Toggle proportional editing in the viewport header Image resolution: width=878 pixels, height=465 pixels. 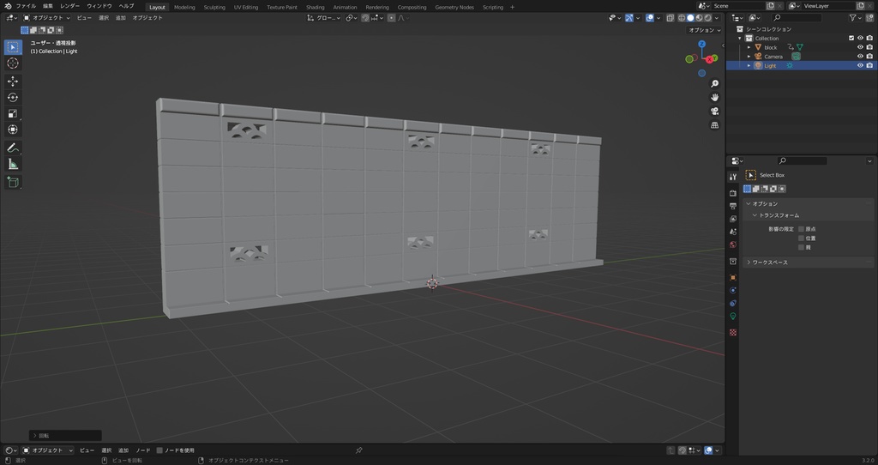point(391,18)
